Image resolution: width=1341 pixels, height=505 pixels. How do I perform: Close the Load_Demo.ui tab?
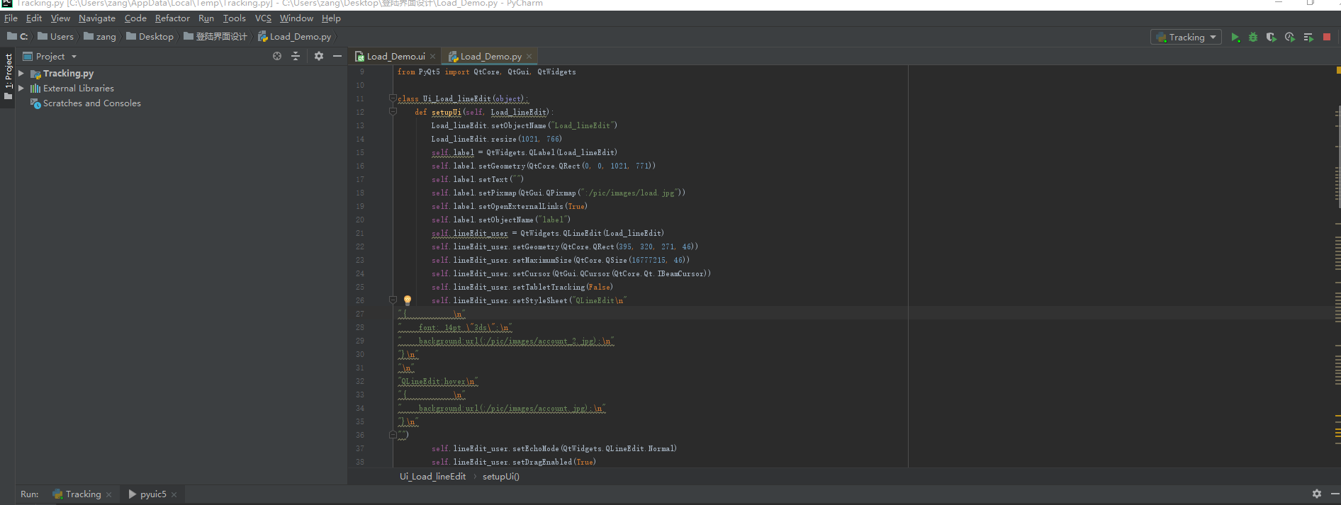(432, 57)
